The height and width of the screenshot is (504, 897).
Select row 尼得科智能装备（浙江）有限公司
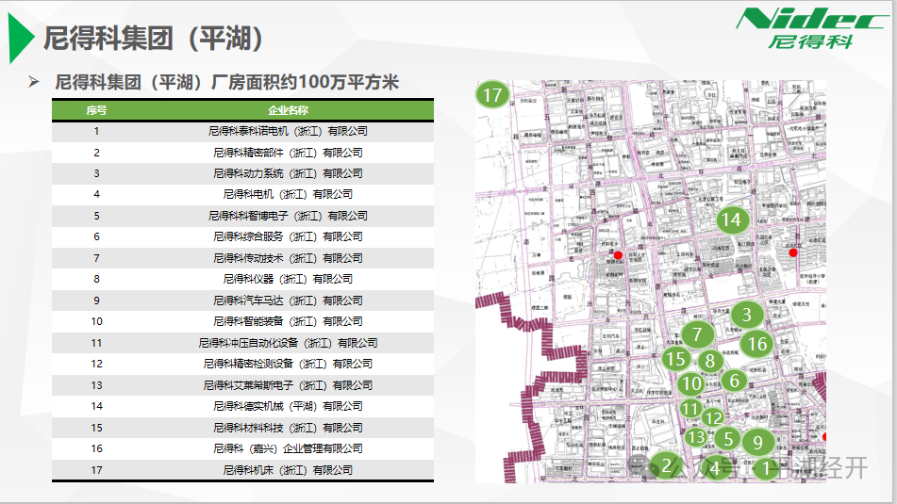[242, 322]
